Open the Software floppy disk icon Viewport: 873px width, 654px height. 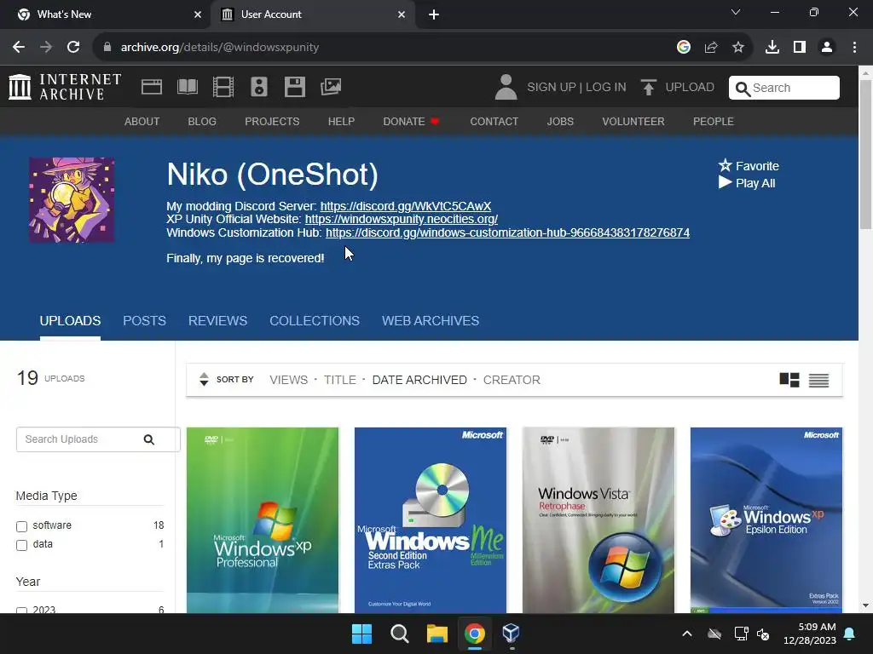[x=294, y=88]
